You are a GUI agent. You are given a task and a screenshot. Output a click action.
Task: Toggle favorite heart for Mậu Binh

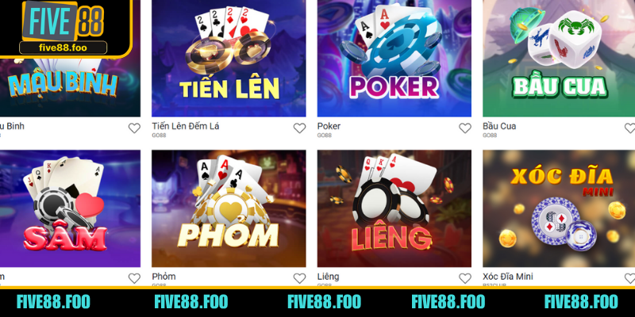(x=134, y=128)
